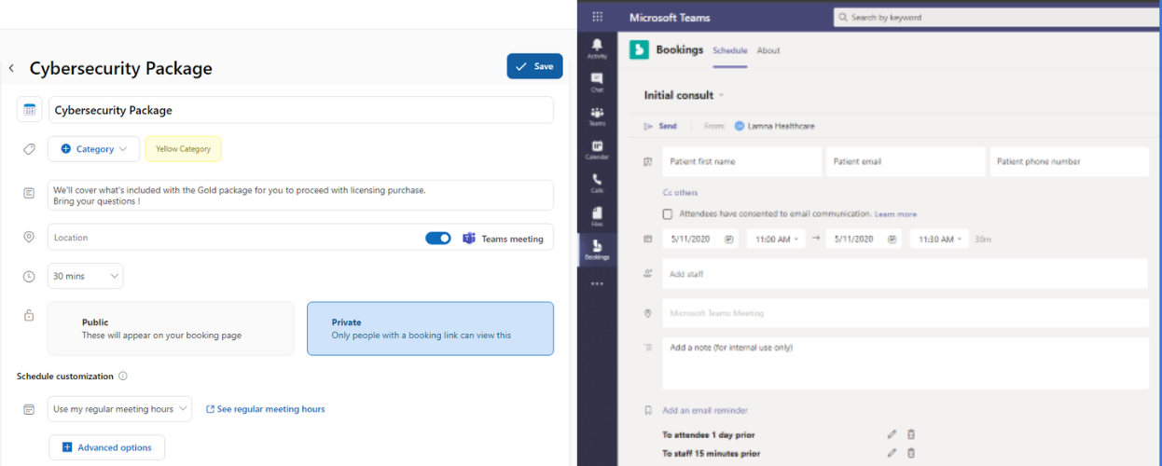Check Attendees have consented to email communication
Viewport: 1162px width, 466px height.
point(668,213)
